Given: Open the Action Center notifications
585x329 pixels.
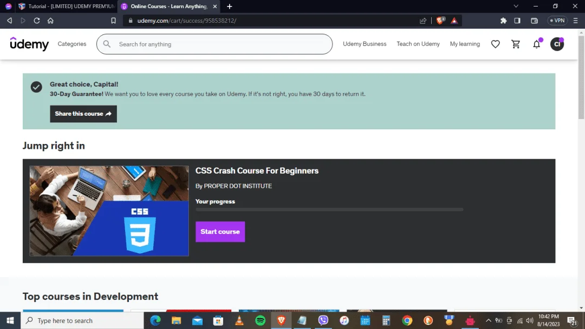Looking at the screenshot, I should coord(572,320).
